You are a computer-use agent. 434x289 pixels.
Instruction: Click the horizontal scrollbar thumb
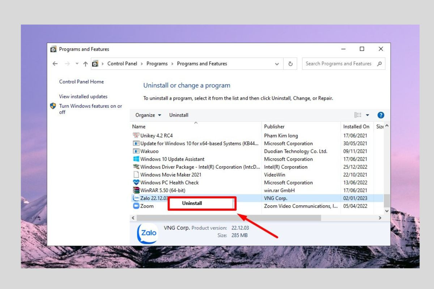coord(229,218)
